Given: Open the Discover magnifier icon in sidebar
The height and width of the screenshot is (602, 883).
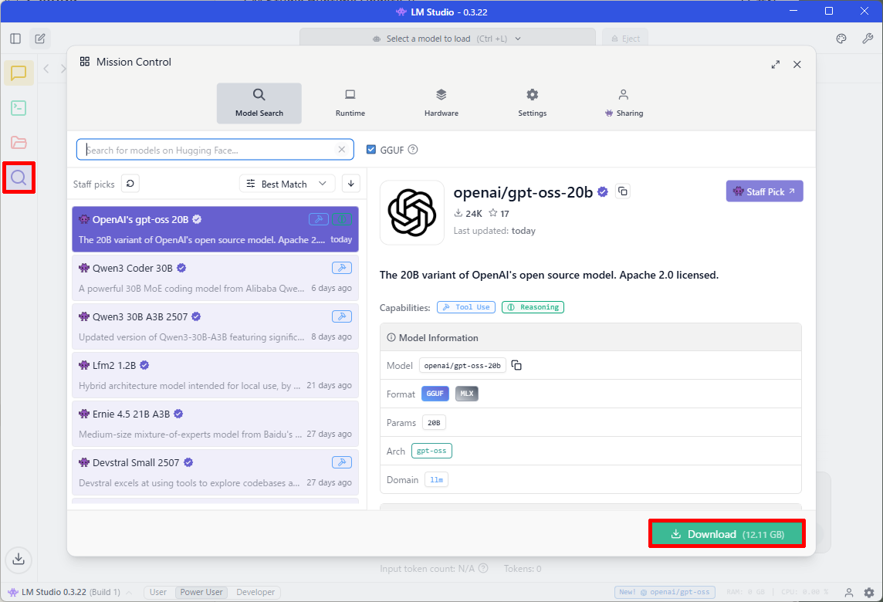Looking at the screenshot, I should click(19, 178).
